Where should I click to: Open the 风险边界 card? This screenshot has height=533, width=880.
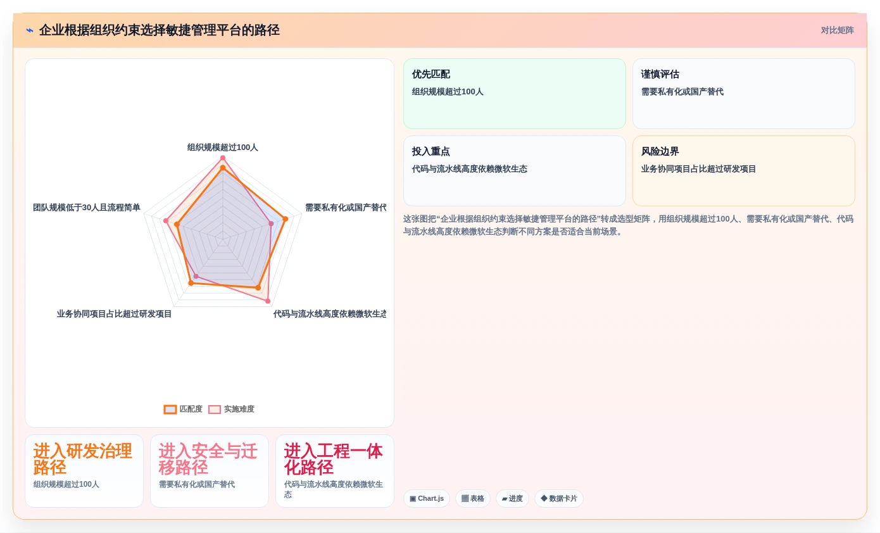pos(744,171)
